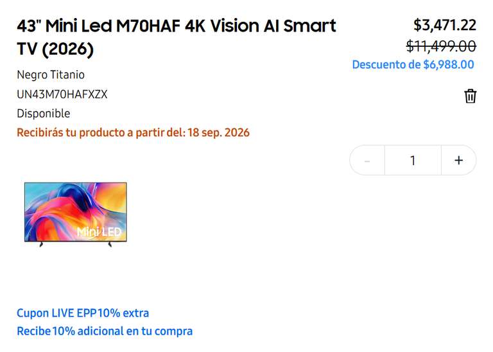Click the Mini LED badge on the image
The height and width of the screenshot is (352, 493).
coord(99,232)
